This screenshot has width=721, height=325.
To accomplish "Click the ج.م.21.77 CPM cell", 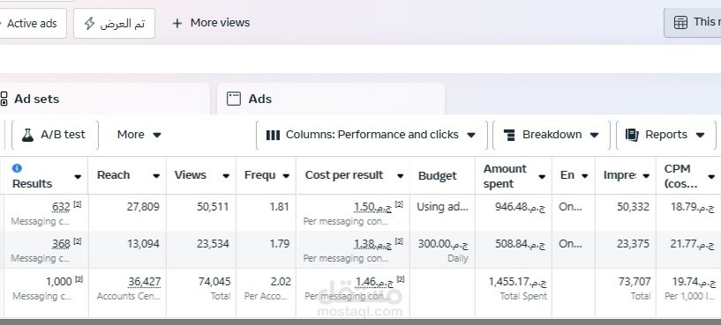I will [x=694, y=244].
